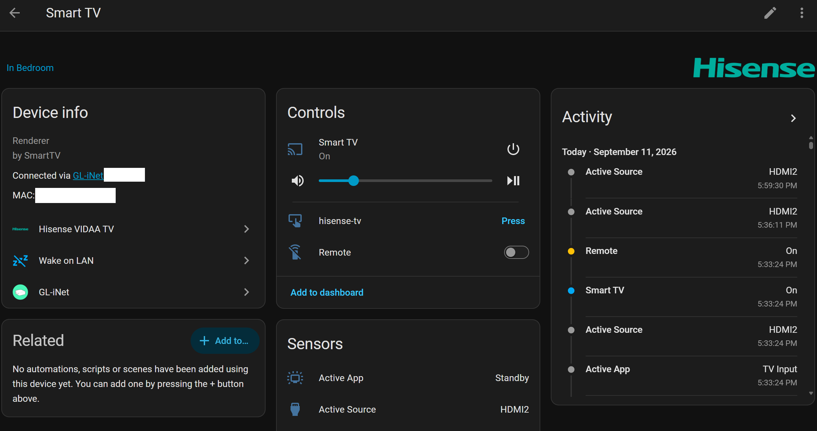Click the Add to... button in Related
Image resolution: width=817 pixels, height=431 pixels.
[x=224, y=341]
